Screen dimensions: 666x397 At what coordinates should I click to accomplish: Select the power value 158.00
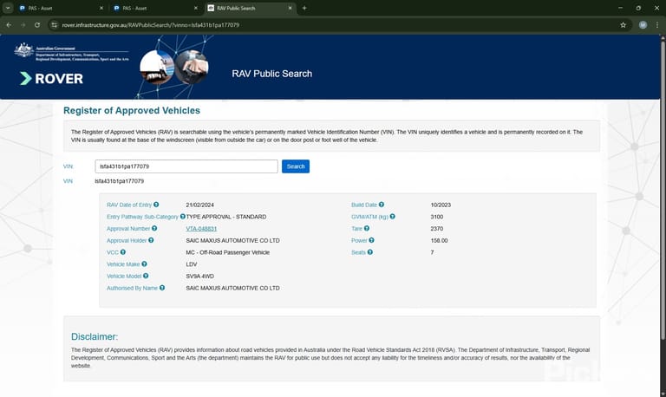[439, 240]
